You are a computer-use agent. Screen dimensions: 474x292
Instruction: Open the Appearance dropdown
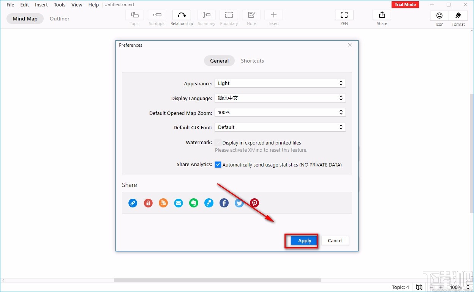click(x=280, y=83)
